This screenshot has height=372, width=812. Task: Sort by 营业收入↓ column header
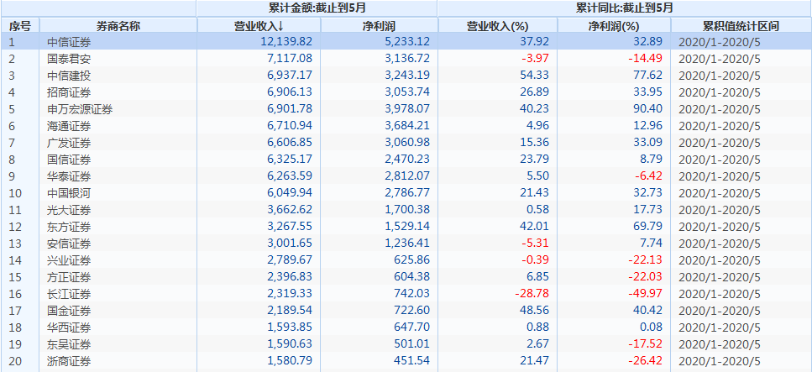point(259,25)
